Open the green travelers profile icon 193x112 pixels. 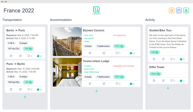click(186, 11)
